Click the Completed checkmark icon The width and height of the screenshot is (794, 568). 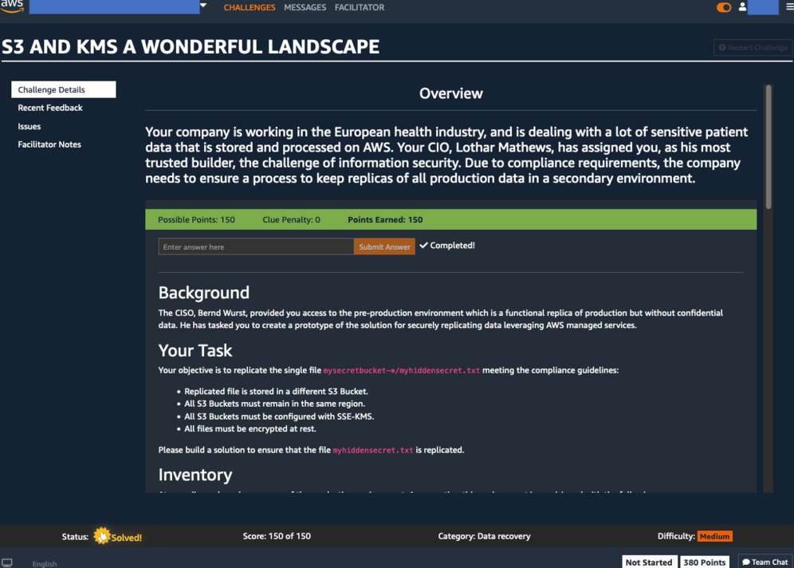click(x=424, y=245)
